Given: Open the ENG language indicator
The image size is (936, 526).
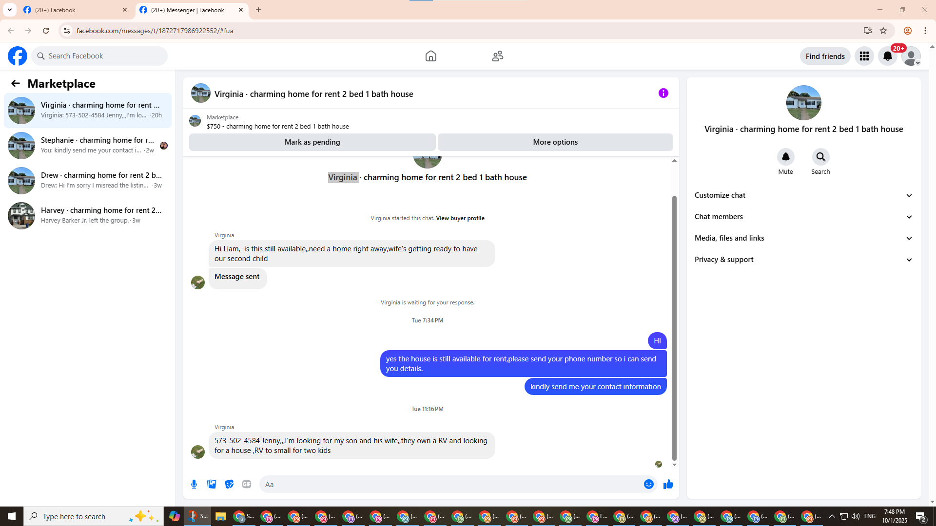Looking at the screenshot, I should tap(870, 516).
